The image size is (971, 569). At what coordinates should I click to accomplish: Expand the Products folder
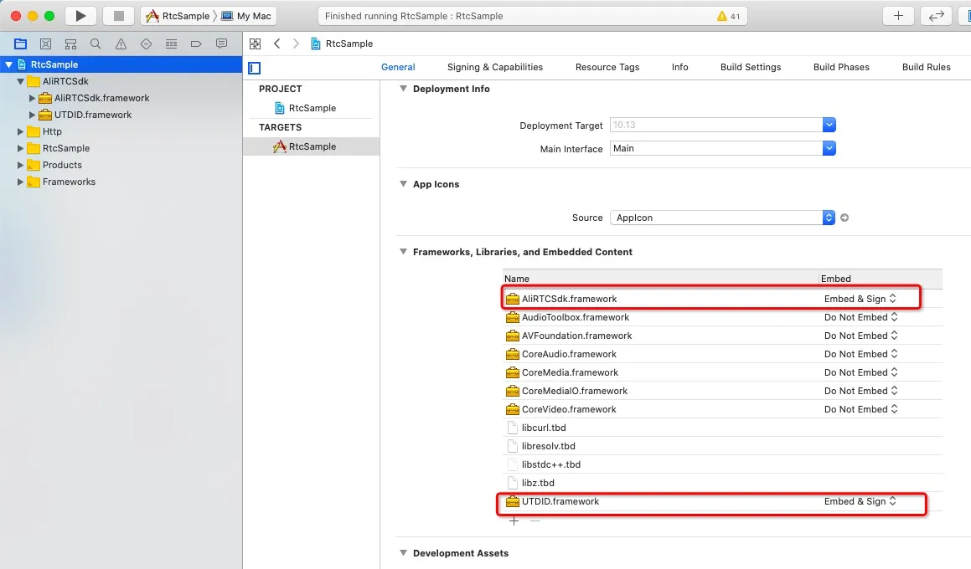20,165
